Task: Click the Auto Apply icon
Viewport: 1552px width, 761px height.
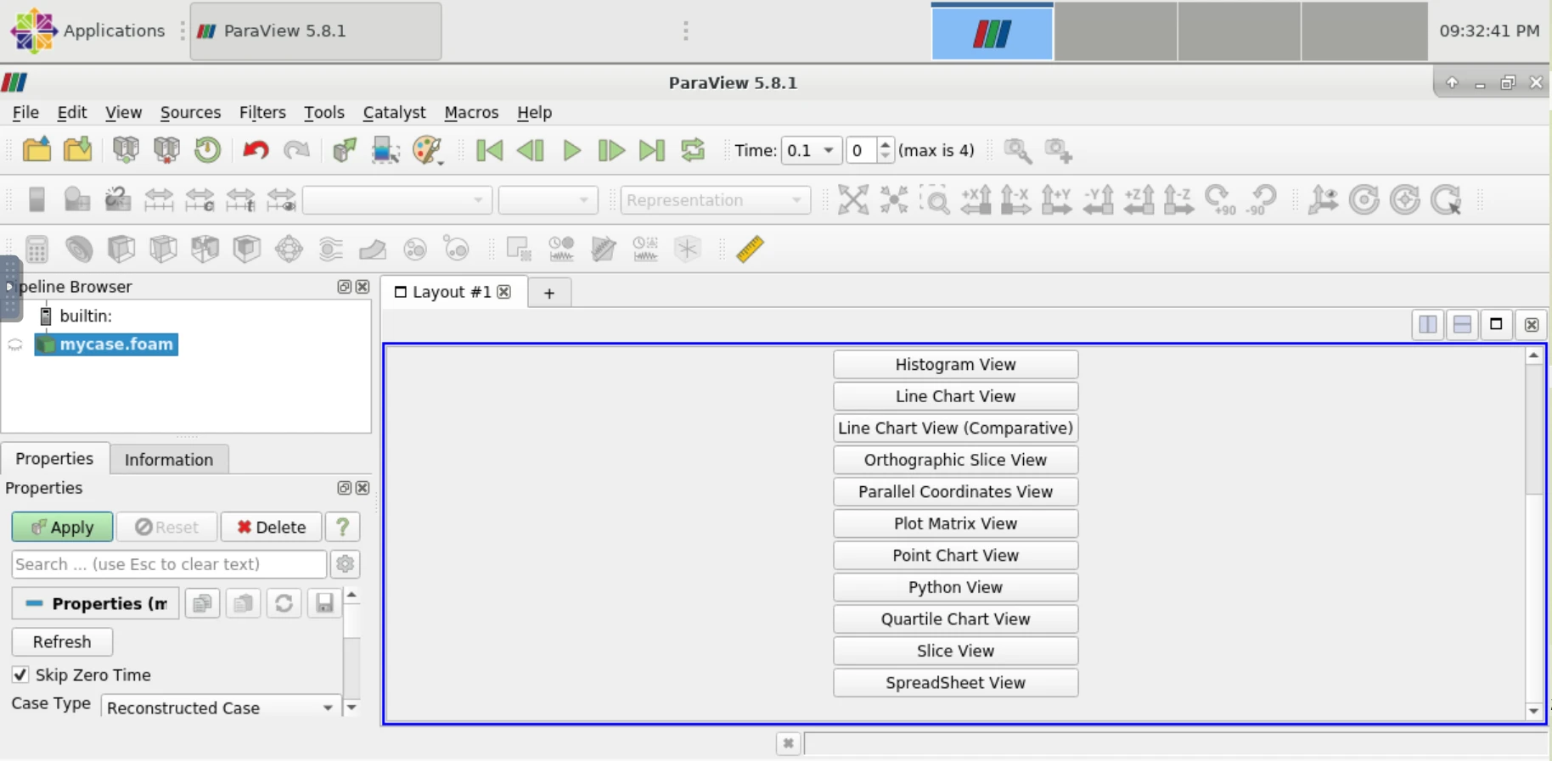Action: 344,150
